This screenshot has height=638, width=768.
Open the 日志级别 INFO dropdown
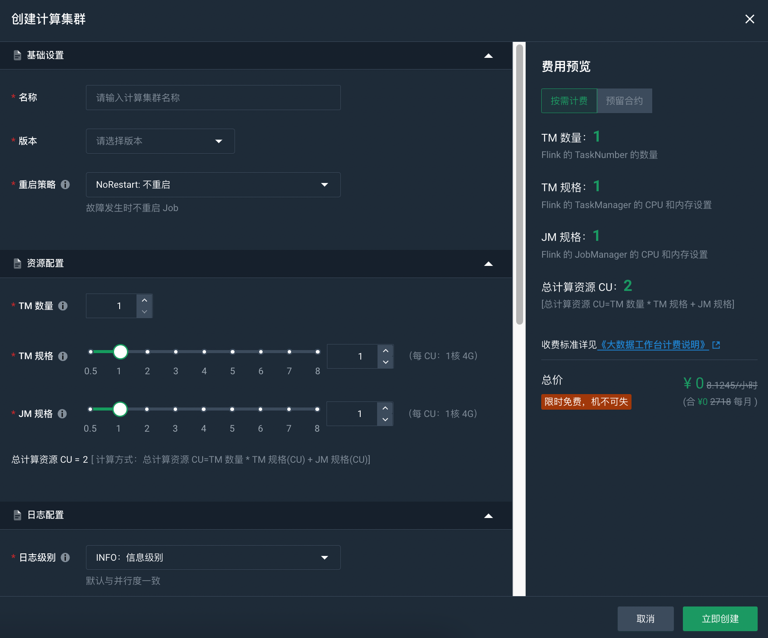point(213,558)
